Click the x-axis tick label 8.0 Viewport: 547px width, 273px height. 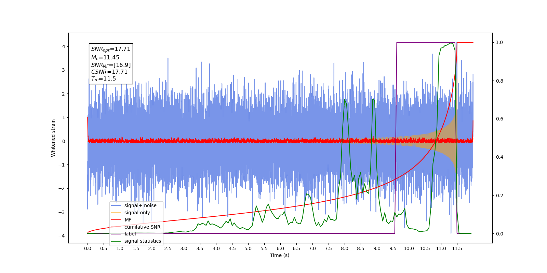[345, 248]
